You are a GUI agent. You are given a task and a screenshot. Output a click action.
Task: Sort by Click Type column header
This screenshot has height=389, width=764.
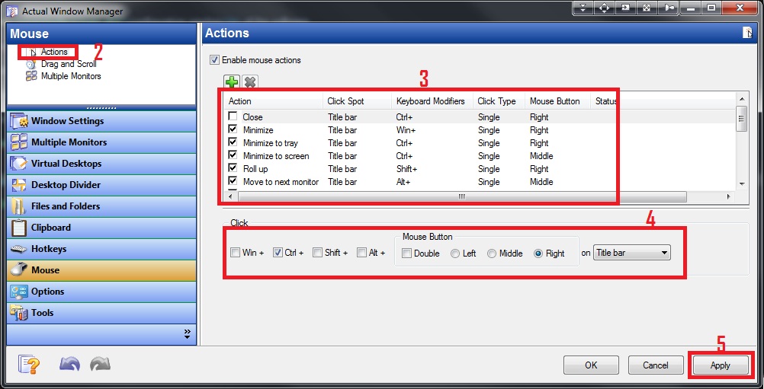(499, 101)
